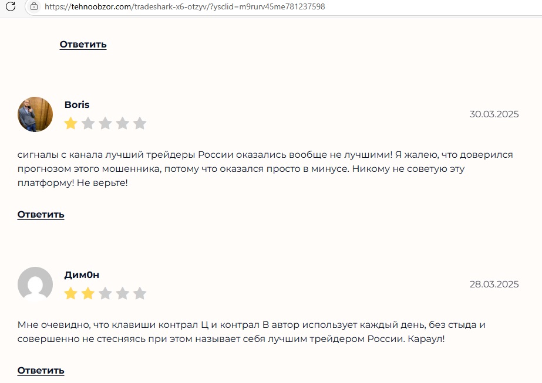Click the date 28.03.2025
Viewport: 542px width, 383px height.
[494, 284]
